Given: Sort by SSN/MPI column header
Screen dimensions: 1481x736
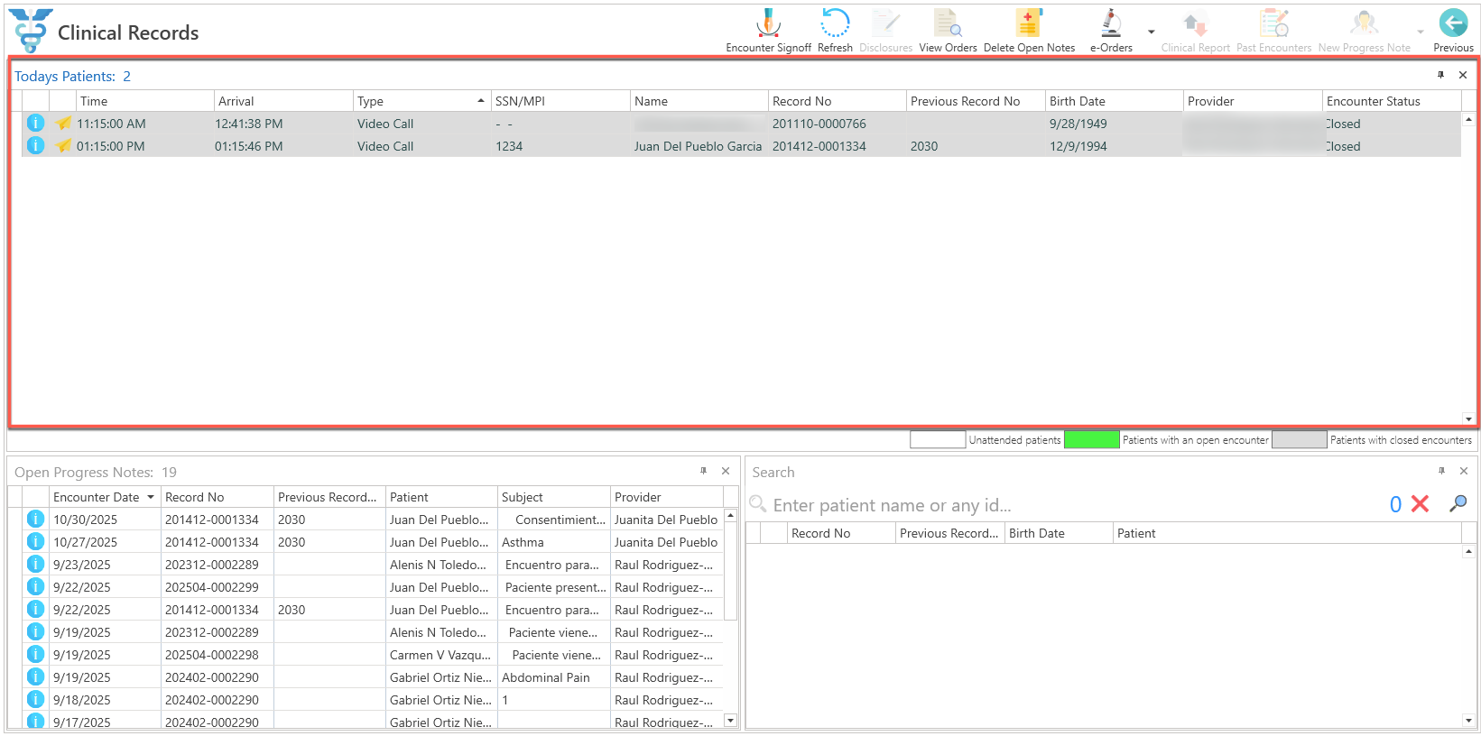Looking at the screenshot, I should (560, 101).
